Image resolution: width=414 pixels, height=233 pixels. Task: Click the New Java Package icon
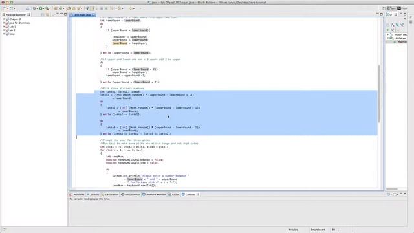(x=56, y=8)
